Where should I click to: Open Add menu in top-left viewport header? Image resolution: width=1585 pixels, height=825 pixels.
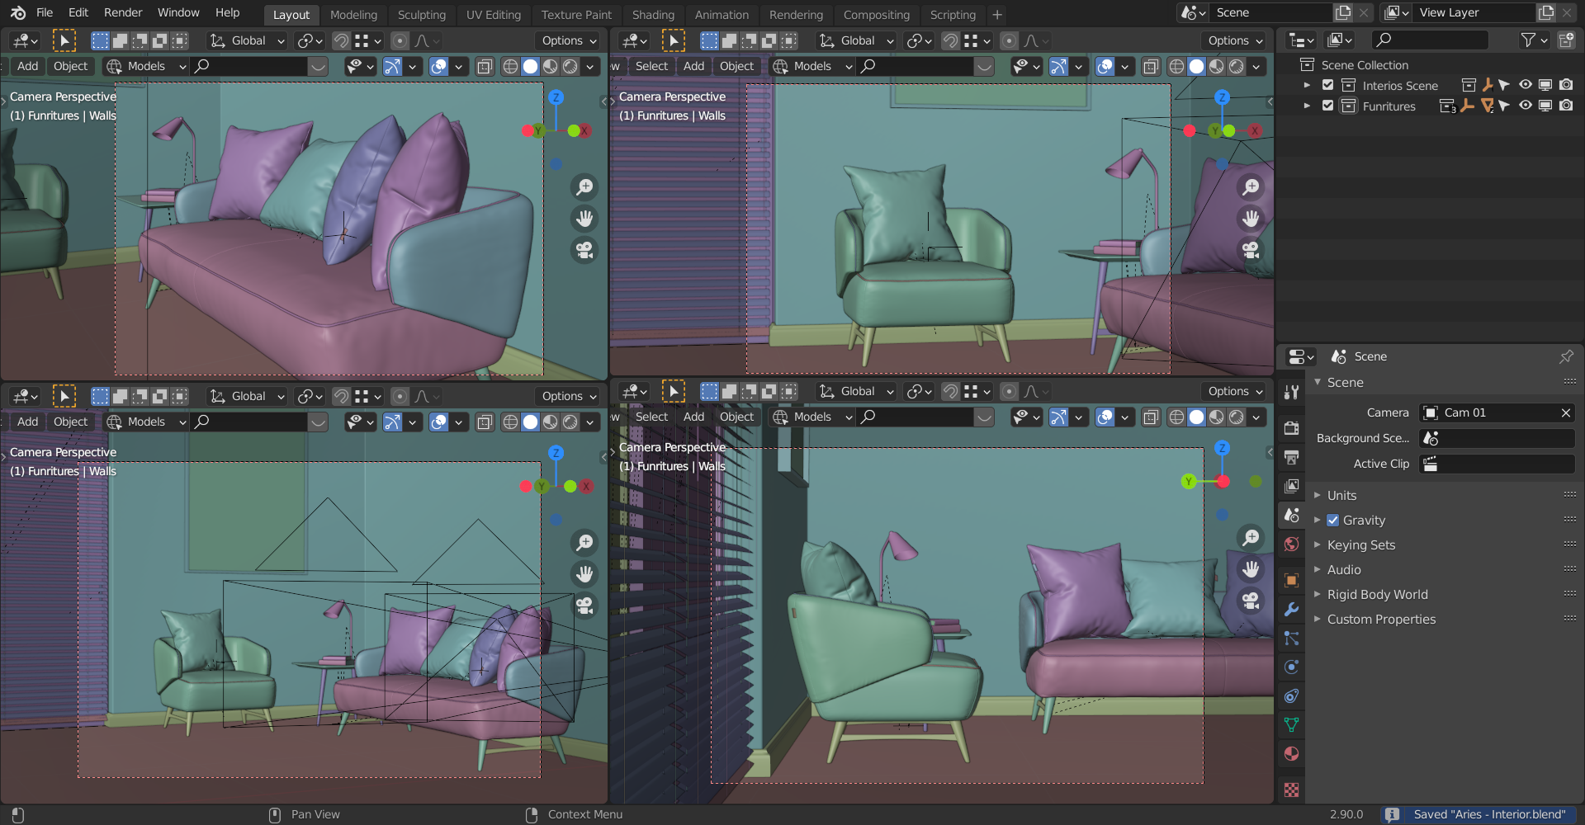(x=28, y=67)
